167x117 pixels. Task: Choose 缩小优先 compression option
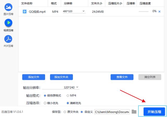(x=45, y=103)
